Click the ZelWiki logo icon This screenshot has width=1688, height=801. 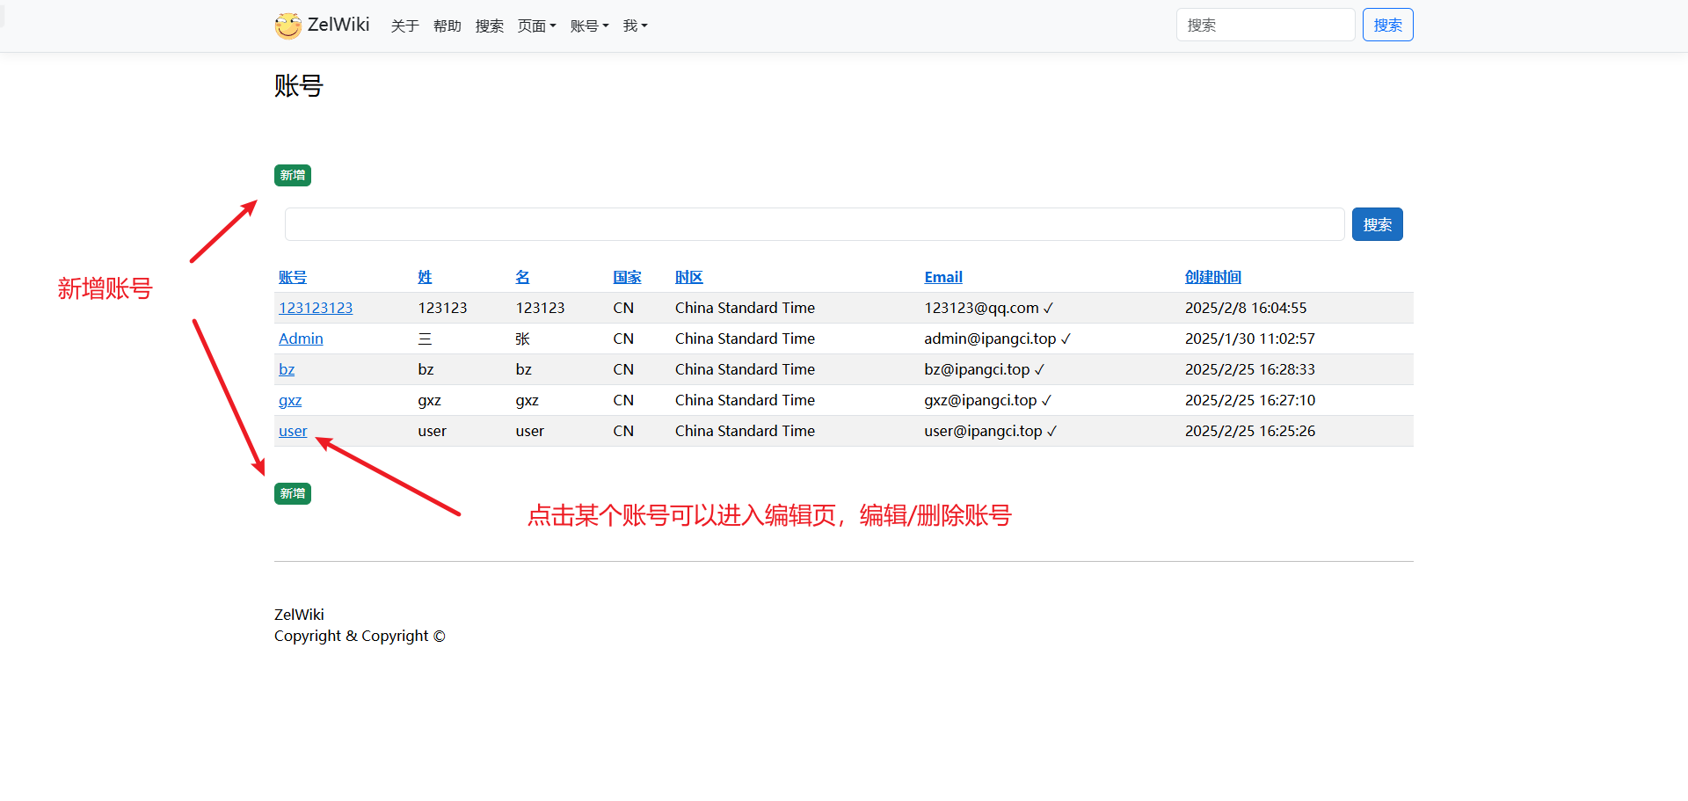(x=287, y=25)
